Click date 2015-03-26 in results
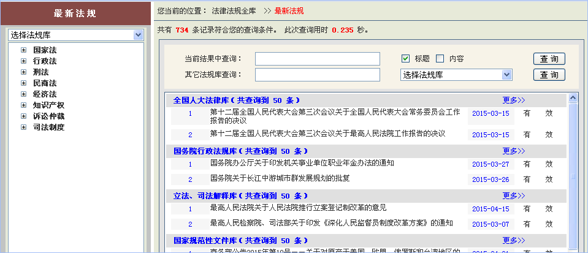 point(491,179)
